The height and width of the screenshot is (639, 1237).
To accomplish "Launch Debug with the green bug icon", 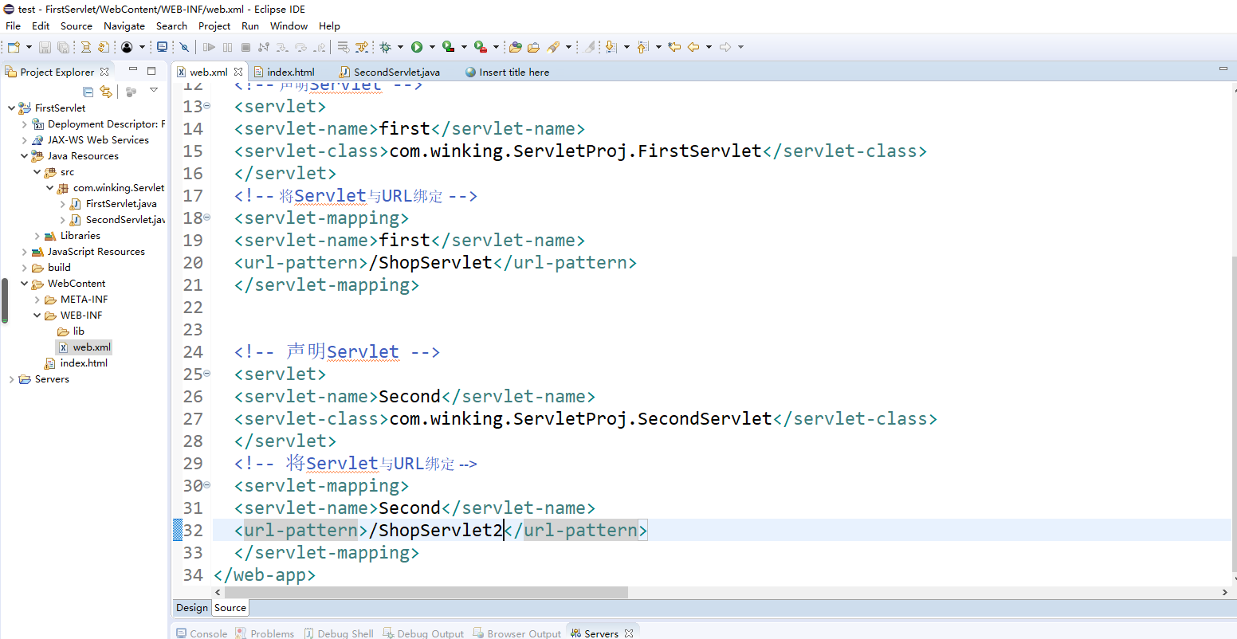I will click(x=386, y=47).
